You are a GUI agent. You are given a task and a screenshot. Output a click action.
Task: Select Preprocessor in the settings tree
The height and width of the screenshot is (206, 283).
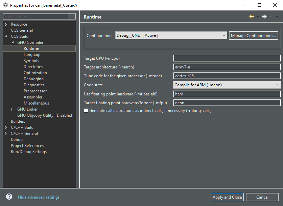(x=35, y=91)
